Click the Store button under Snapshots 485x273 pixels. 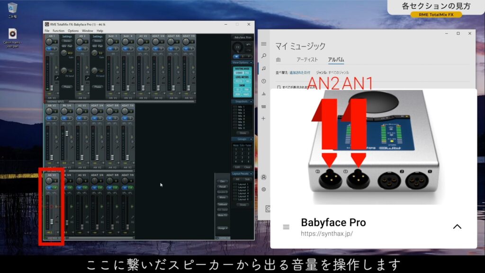242,133
